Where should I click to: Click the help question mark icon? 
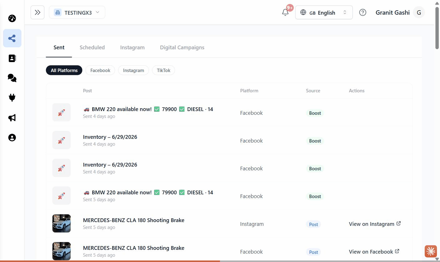point(362,12)
